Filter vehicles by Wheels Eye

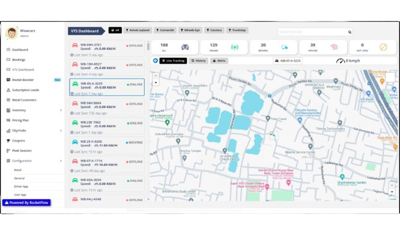[190, 30]
